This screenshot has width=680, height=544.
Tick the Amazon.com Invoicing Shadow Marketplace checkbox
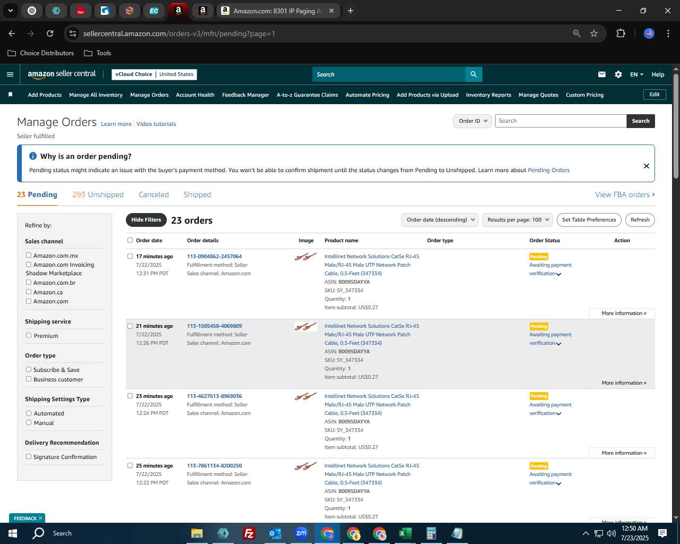click(29, 264)
